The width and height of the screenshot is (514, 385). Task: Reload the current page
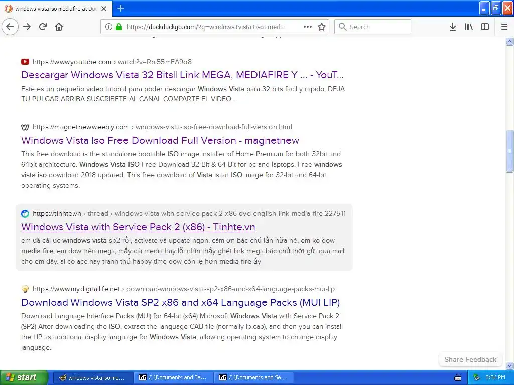43,27
